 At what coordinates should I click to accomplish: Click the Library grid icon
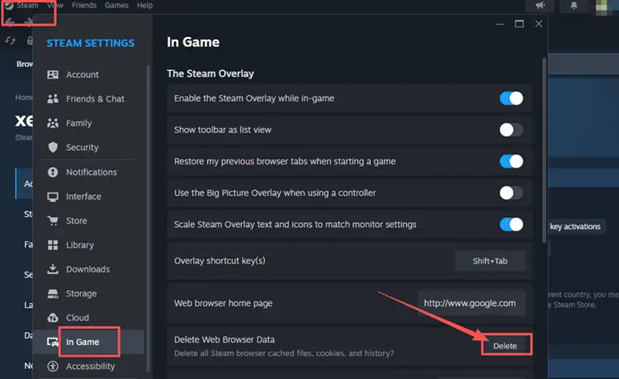pyautogui.click(x=53, y=244)
